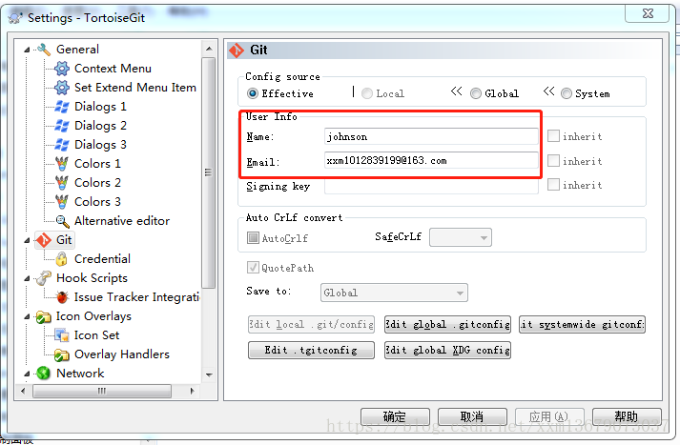Click the Alternative editor magnifier icon
The height and width of the screenshot is (445, 680).
tap(62, 221)
